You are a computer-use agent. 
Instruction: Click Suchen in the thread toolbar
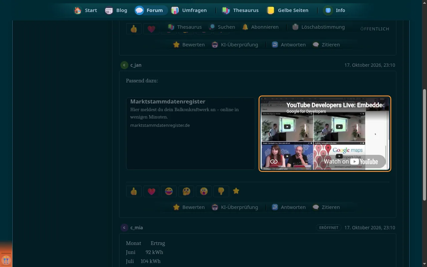(222, 27)
